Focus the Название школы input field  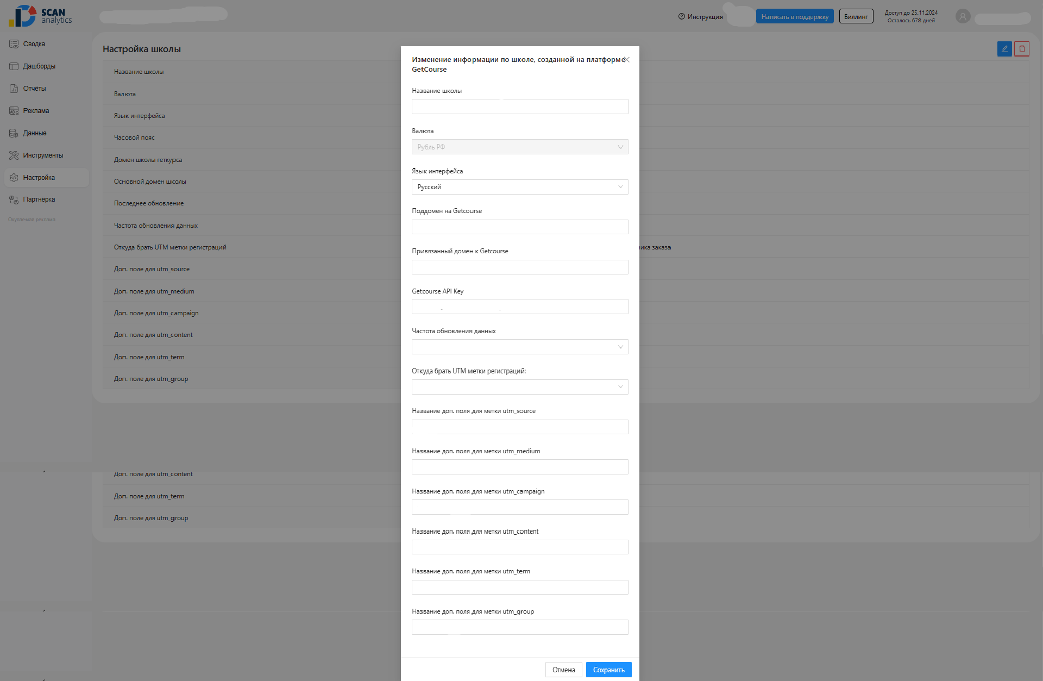click(x=520, y=107)
